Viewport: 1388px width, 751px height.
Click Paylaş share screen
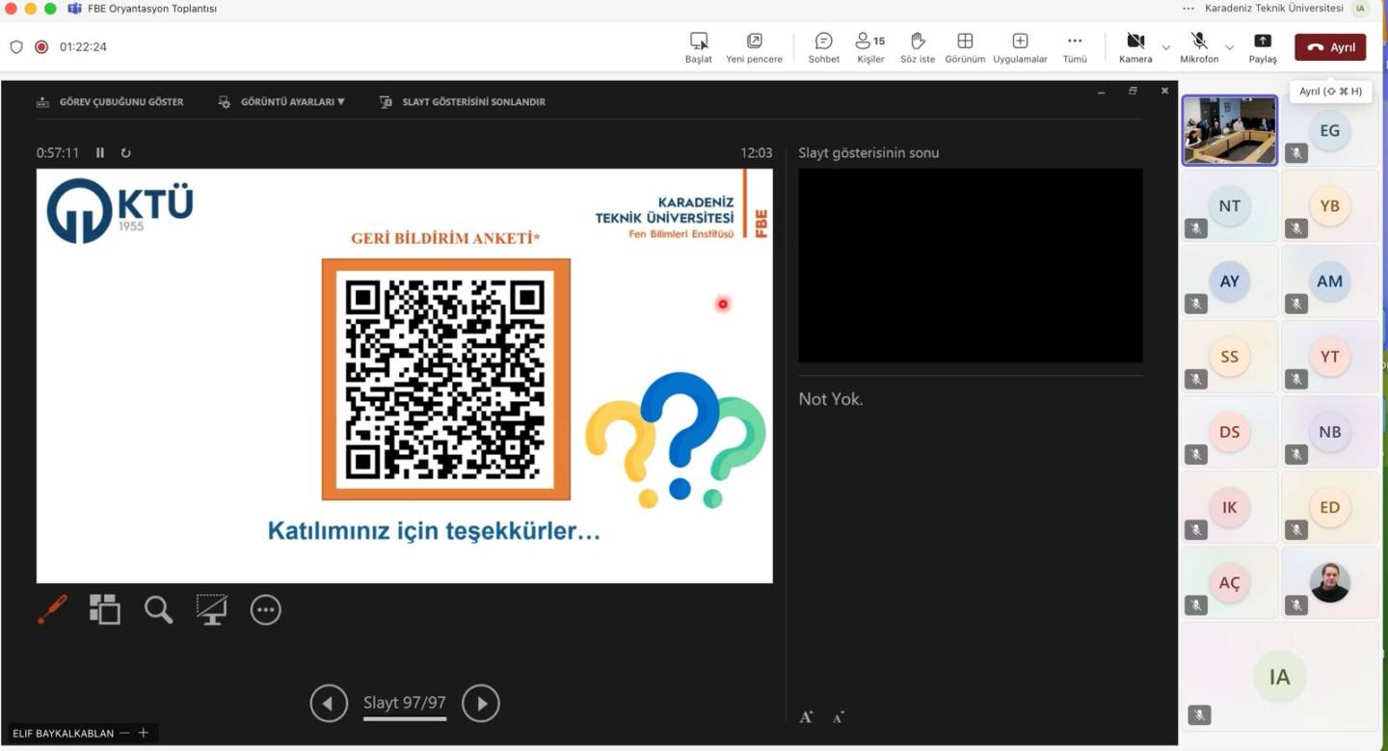[x=1263, y=47]
